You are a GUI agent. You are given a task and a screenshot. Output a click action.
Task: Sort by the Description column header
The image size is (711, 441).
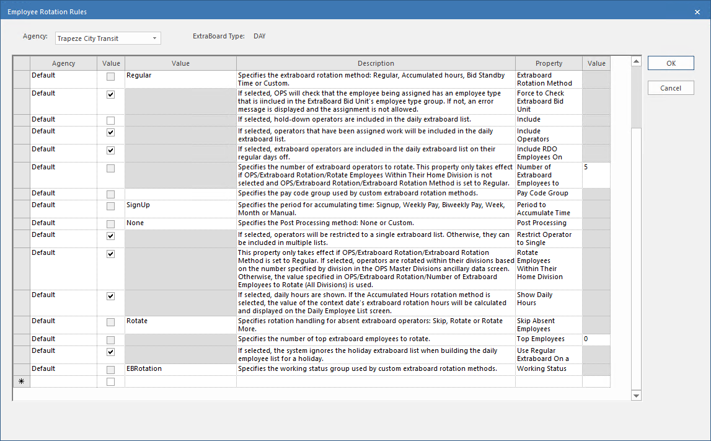375,63
